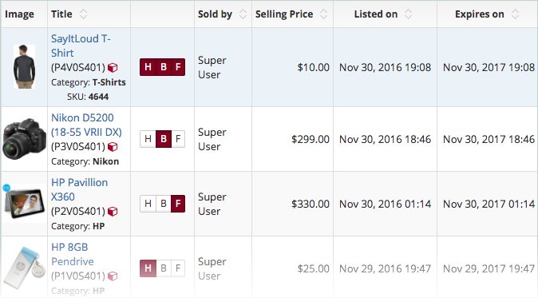Viewport: 538px width, 298px height.
Task: Toggle H flag for HP 8GB Pendrive
Action: [x=148, y=268]
